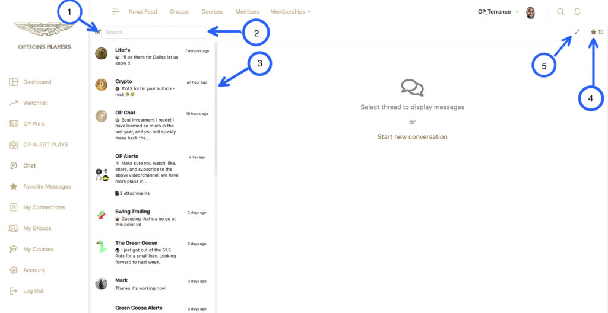This screenshot has width=608, height=313.
Task: Open Favorite Messages page link
Action: (x=47, y=186)
